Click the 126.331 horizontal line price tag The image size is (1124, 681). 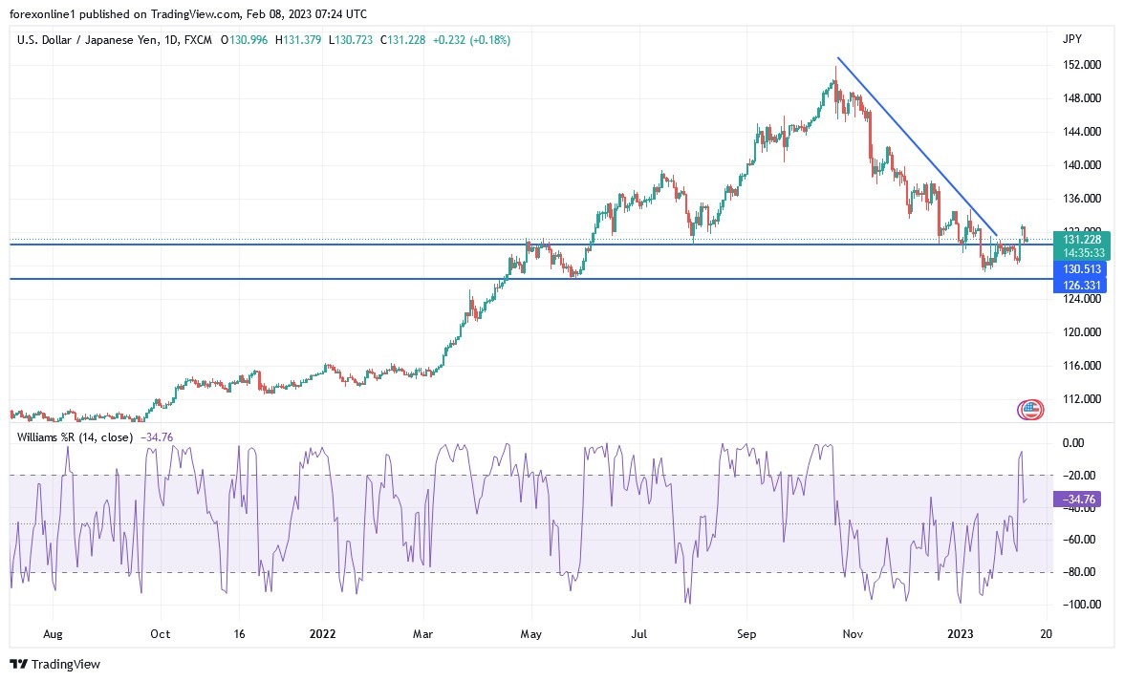(1080, 285)
